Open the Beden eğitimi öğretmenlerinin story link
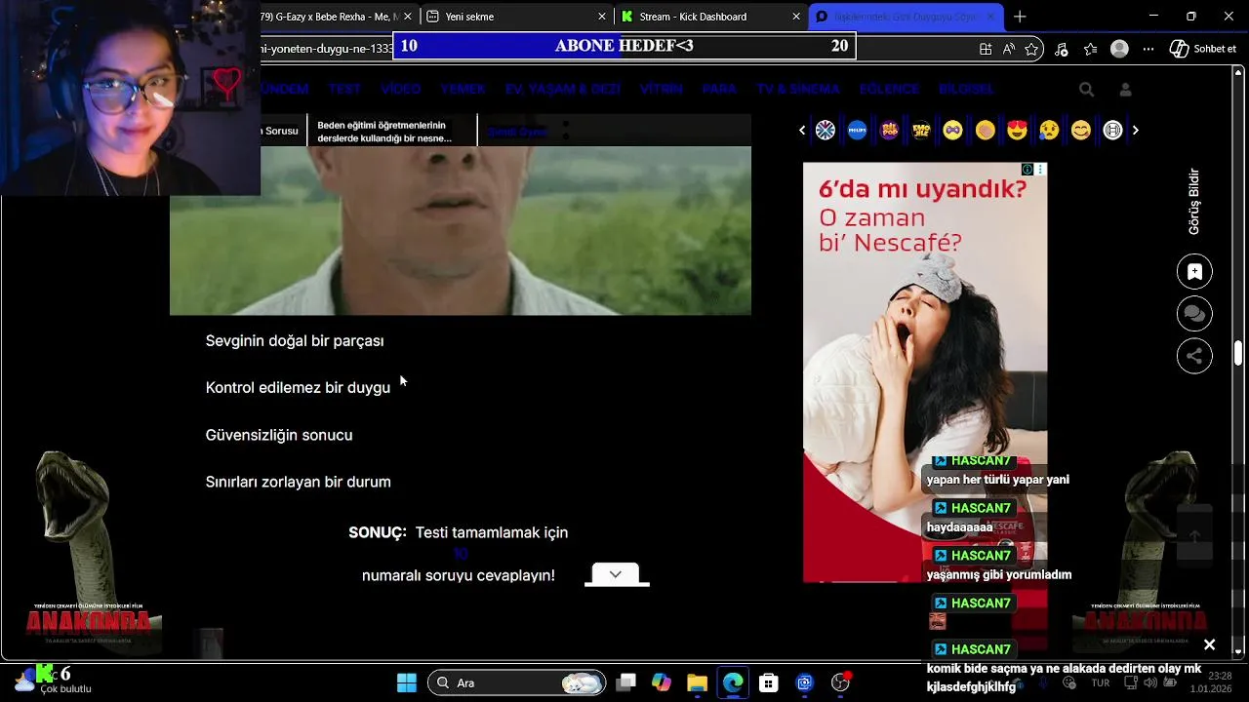 [384, 132]
